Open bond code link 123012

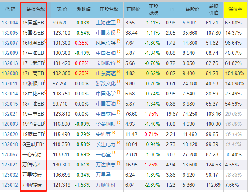click(10, 185)
